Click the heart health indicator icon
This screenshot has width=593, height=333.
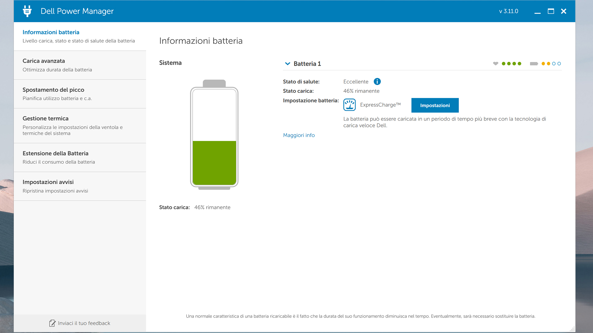click(495, 64)
